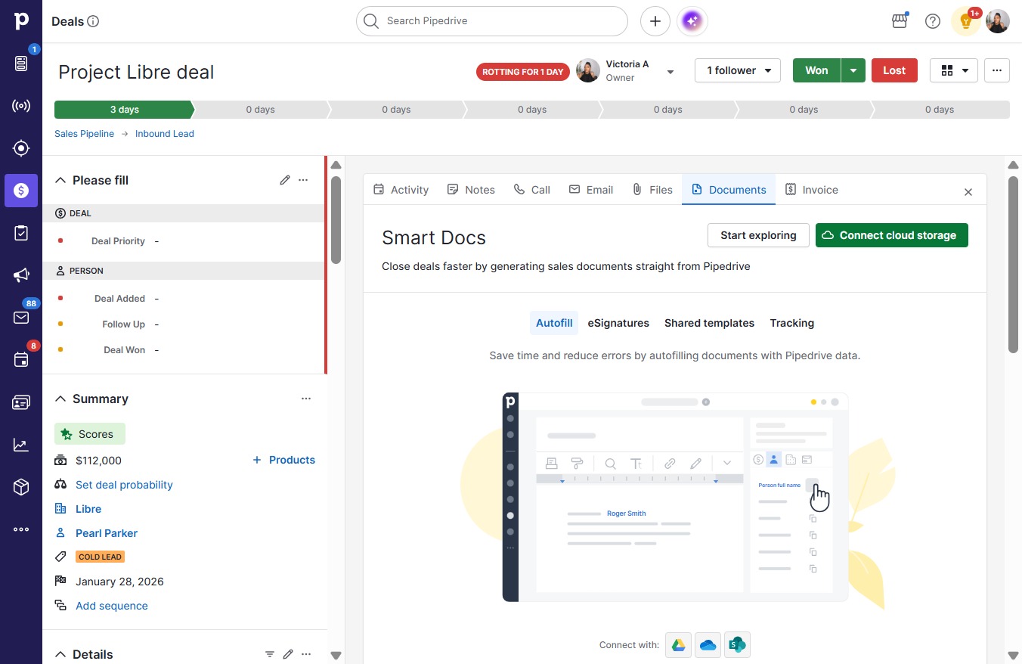Connect with SharePoint icon
This screenshot has width=1022, height=664.
click(737, 645)
